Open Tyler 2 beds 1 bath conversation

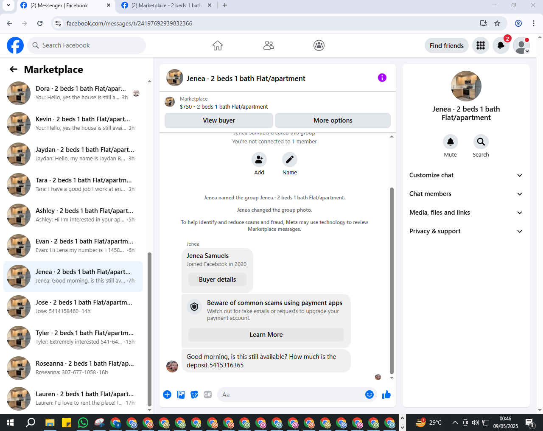point(73,338)
